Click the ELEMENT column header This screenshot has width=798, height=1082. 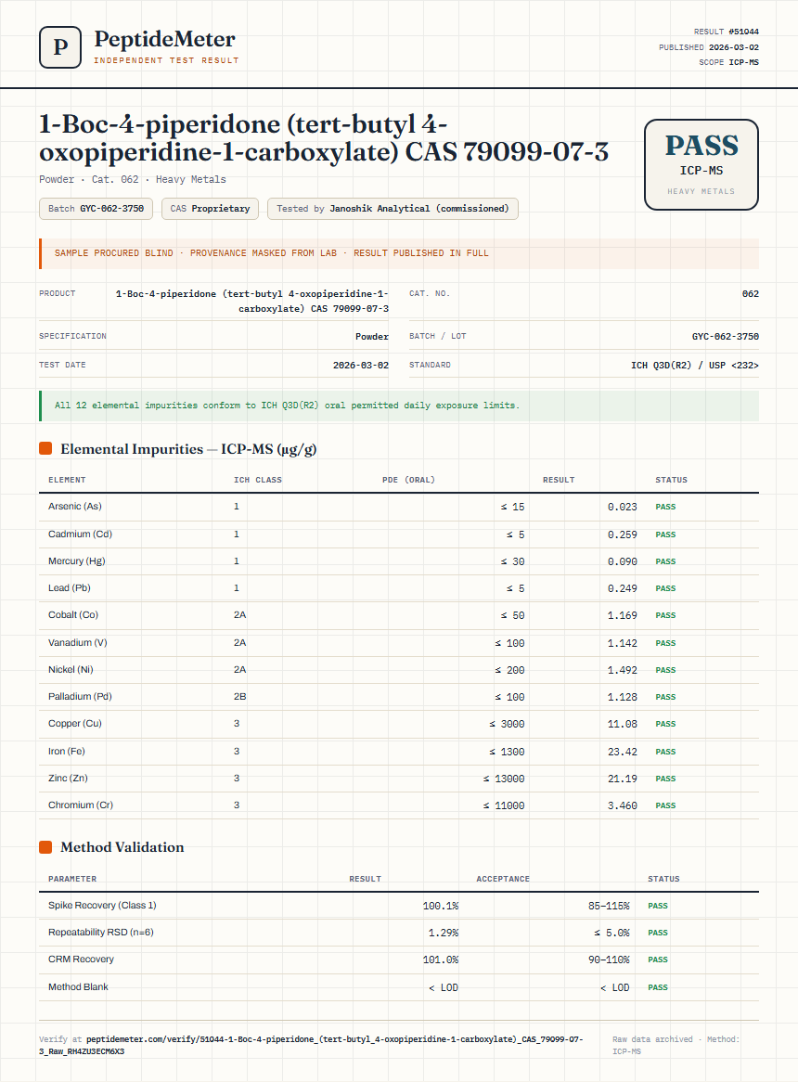[x=67, y=480]
